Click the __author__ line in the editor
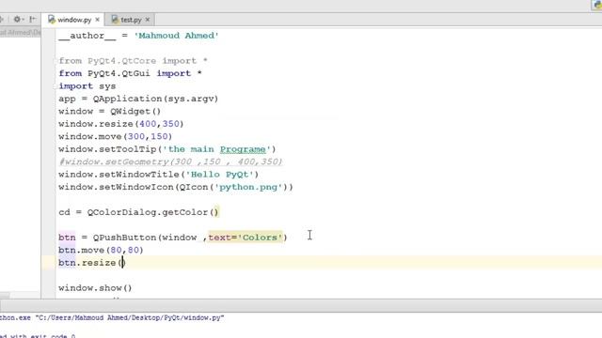The height and width of the screenshot is (338, 602). pyautogui.click(x=138, y=36)
